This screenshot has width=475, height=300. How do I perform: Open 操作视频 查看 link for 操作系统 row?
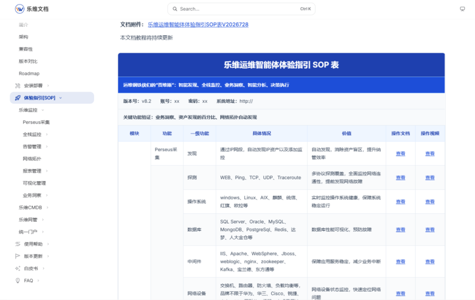point(430,202)
